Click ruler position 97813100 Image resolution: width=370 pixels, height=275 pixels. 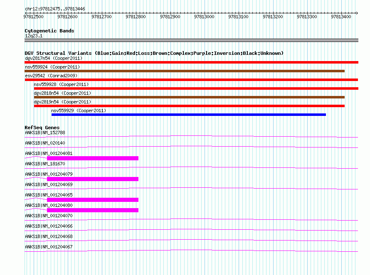[x=239, y=17]
